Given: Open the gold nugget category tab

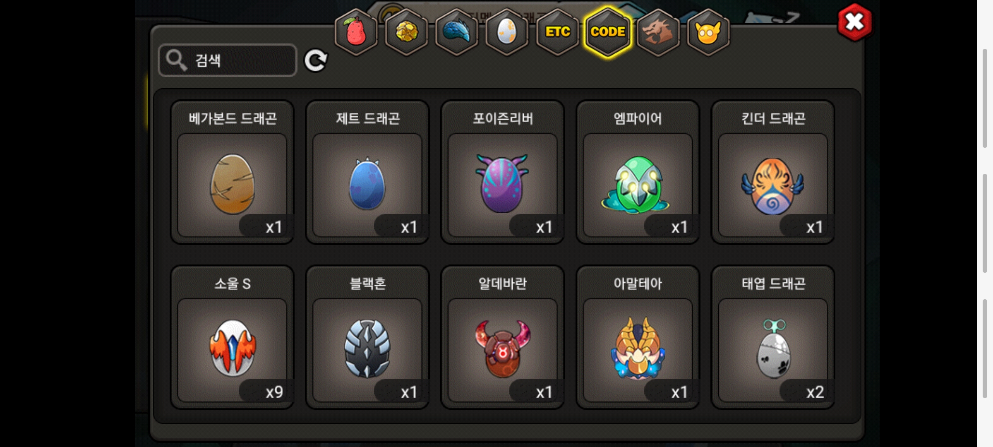Looking at the screenshot, I should coord(406,32).
